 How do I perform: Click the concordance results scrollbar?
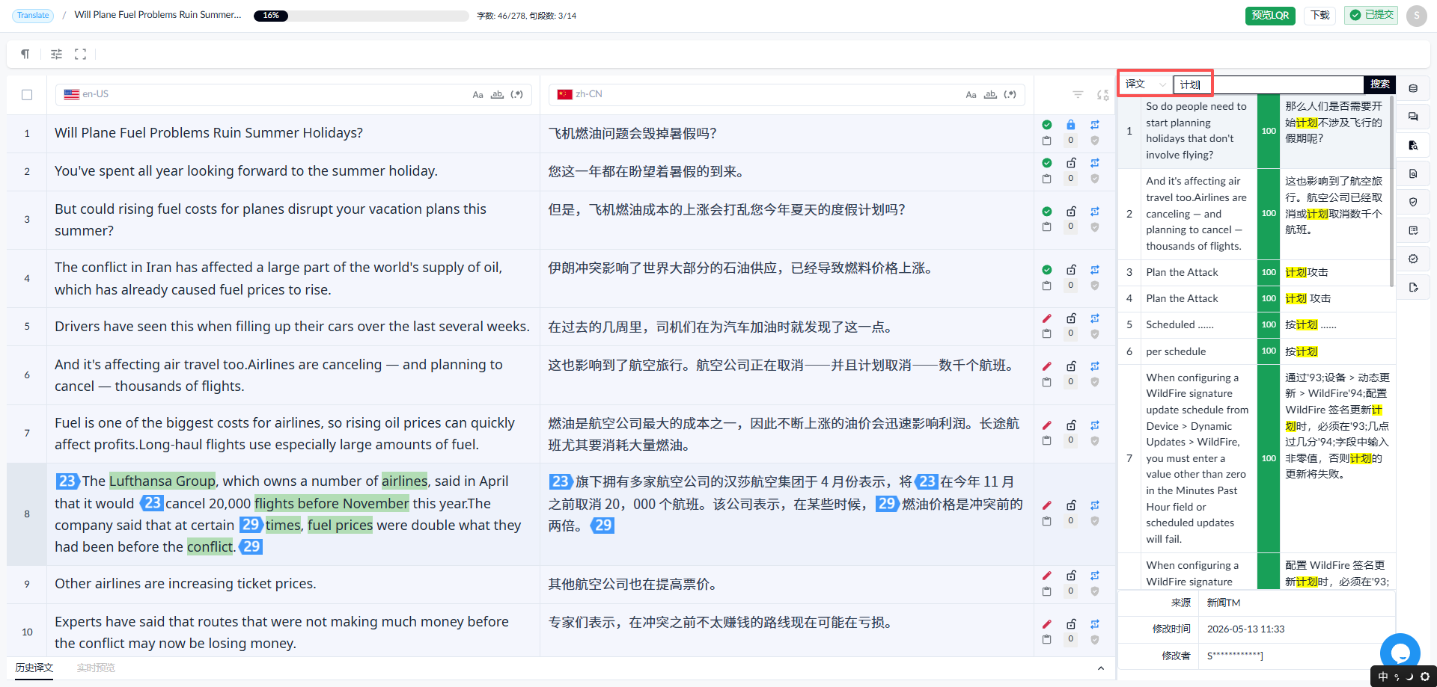(1391, 191)
